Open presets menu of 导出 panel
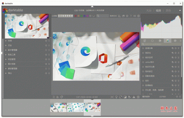 click(49, 73)
